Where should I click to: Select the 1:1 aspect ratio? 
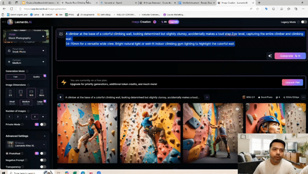21,93
